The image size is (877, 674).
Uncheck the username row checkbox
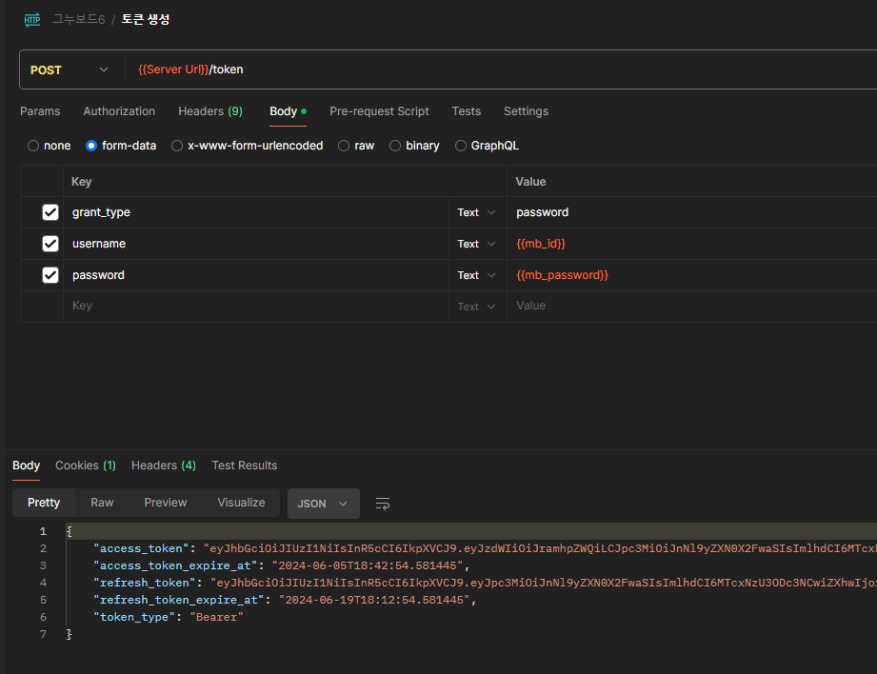pyautogui.click(x=50, y=244)
